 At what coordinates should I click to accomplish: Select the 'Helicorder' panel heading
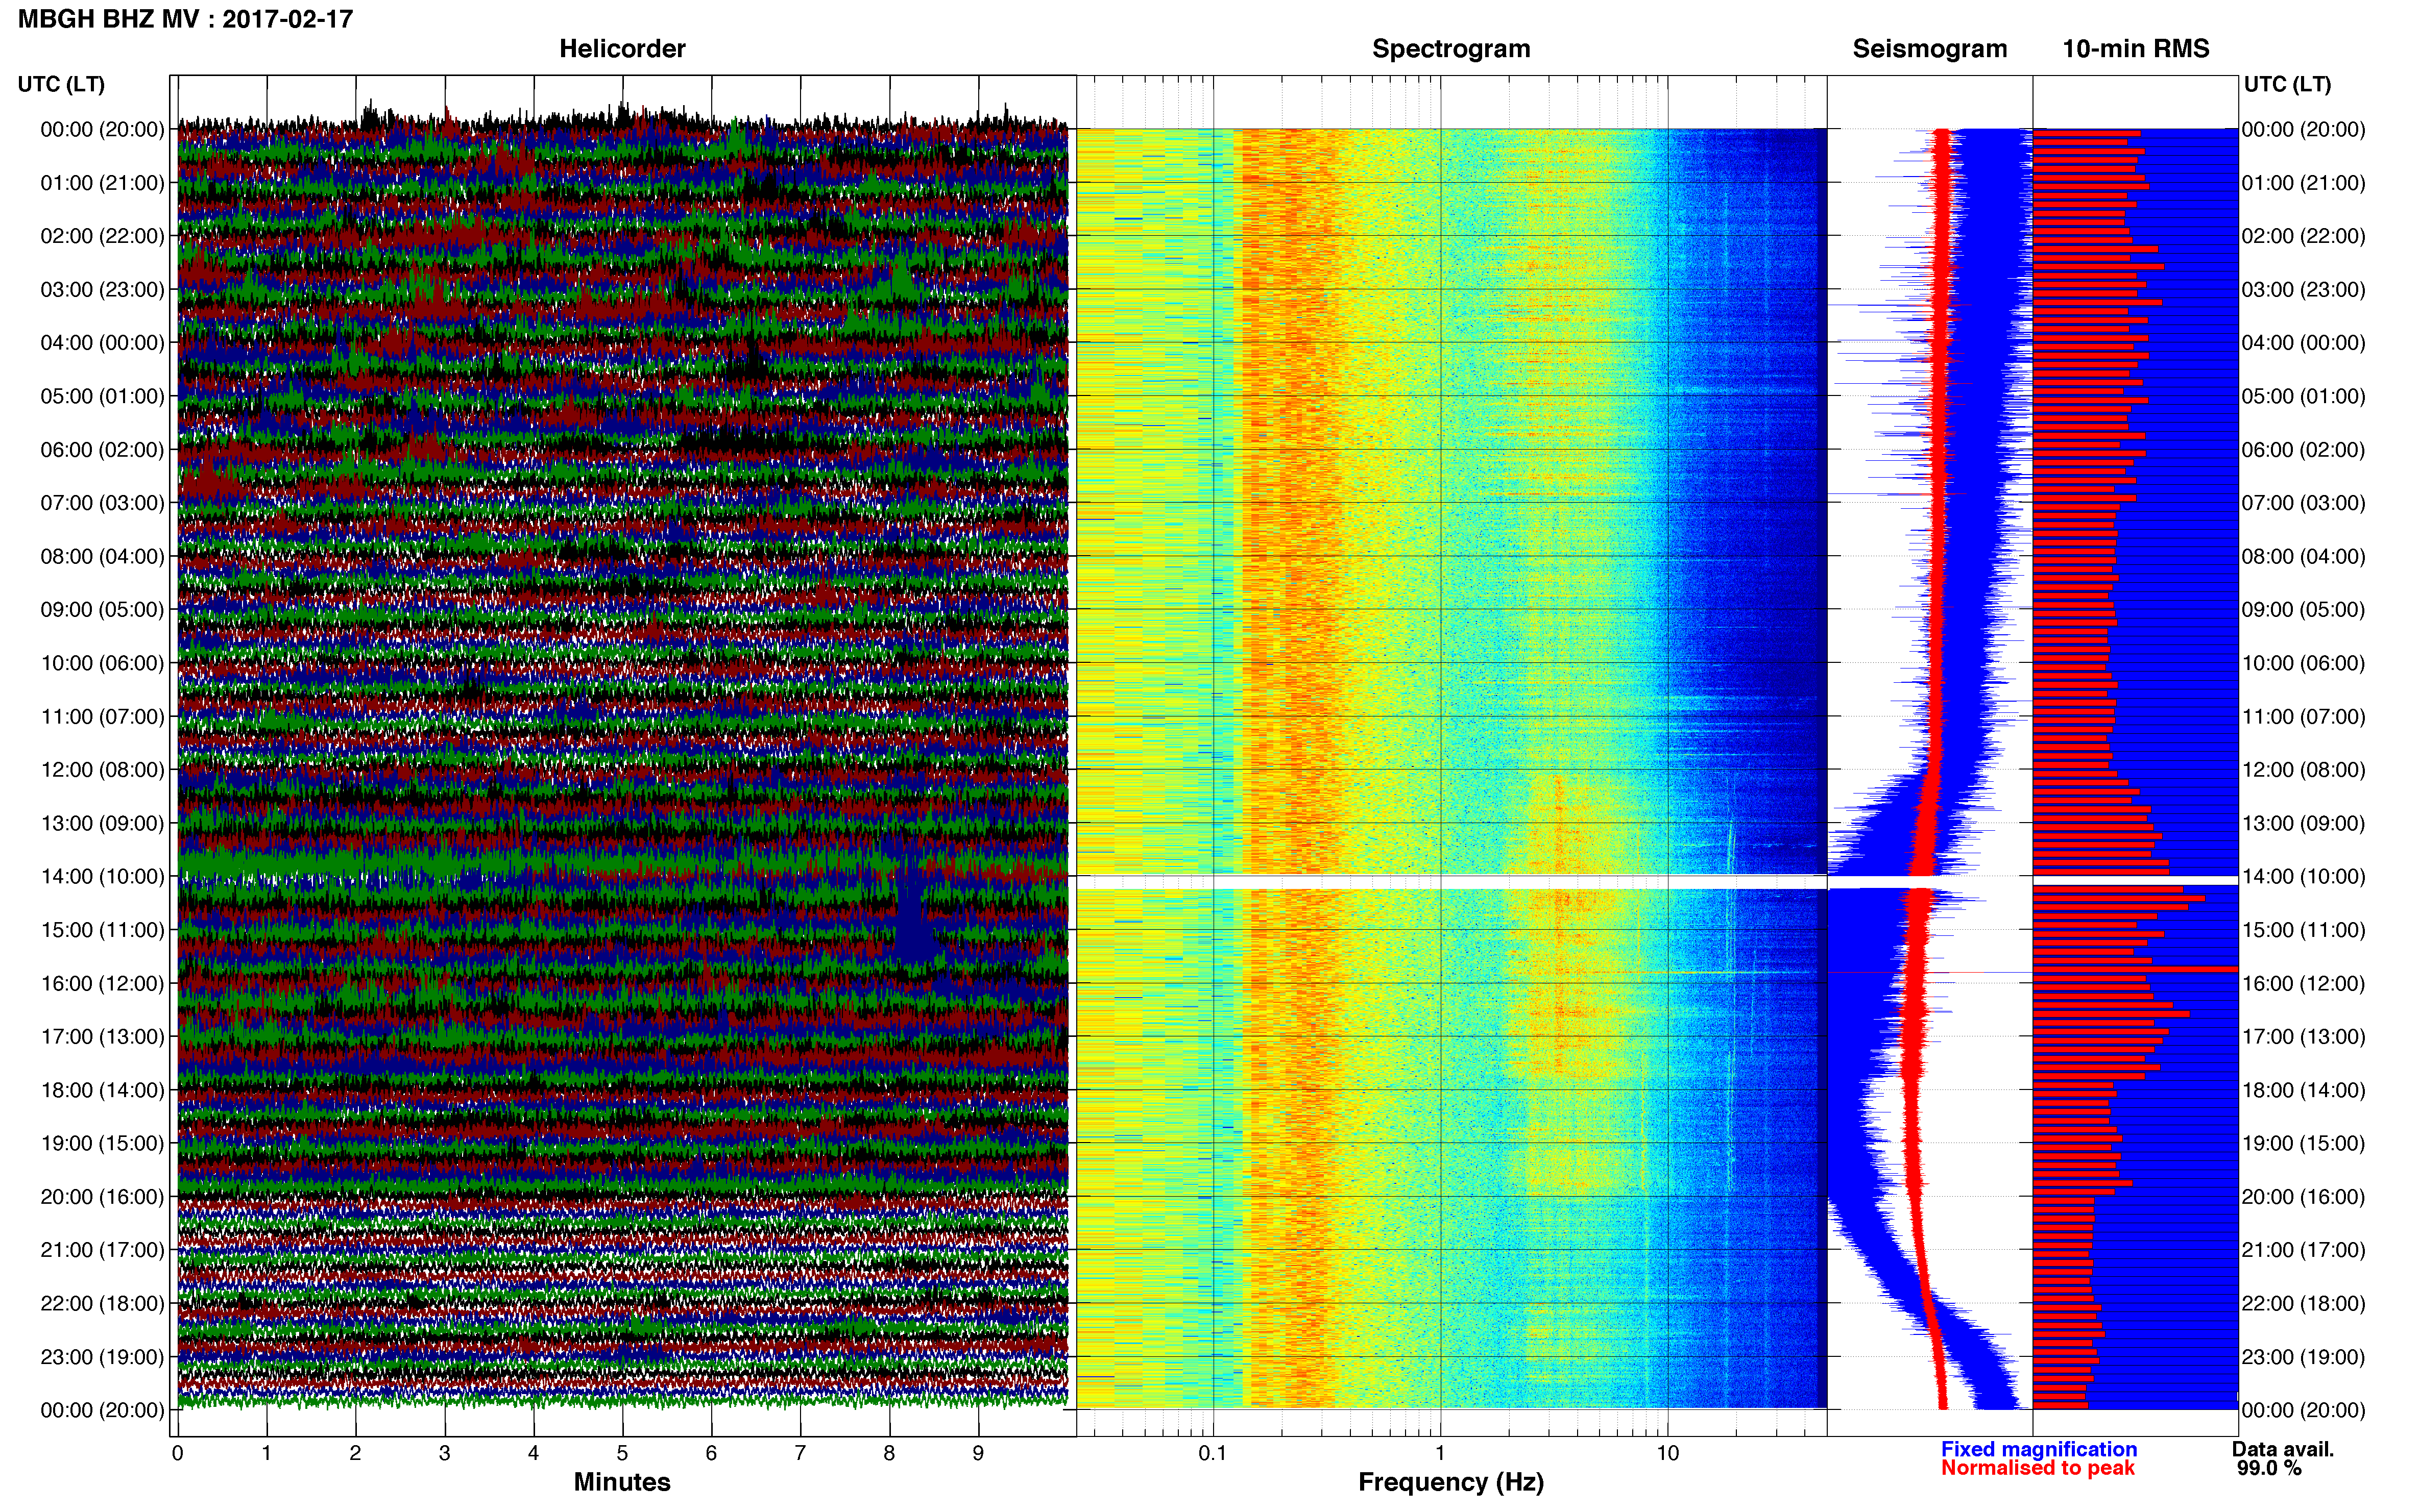click(622, 49)
